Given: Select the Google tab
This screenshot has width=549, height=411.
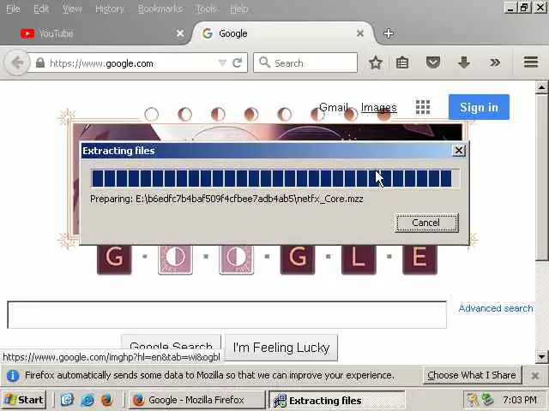Looking at the screenshot, I should point(281,33).
